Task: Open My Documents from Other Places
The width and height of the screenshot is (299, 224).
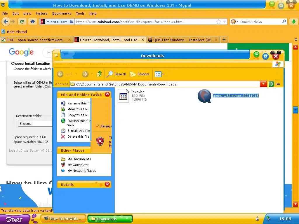Action: [x=76, y=159]
